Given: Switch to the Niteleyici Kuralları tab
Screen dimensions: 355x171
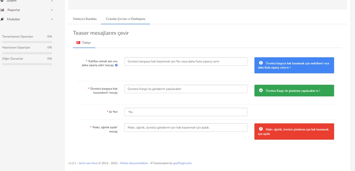Looking at the screenshot, I should pos(85,19).
